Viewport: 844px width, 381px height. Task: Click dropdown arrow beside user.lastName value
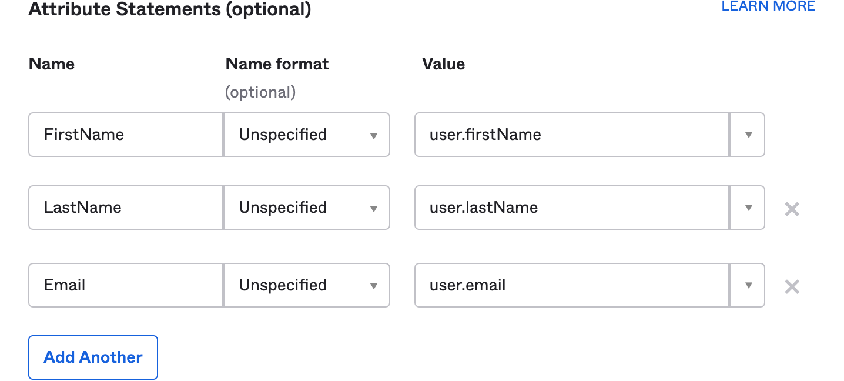[x=747, y=208]
